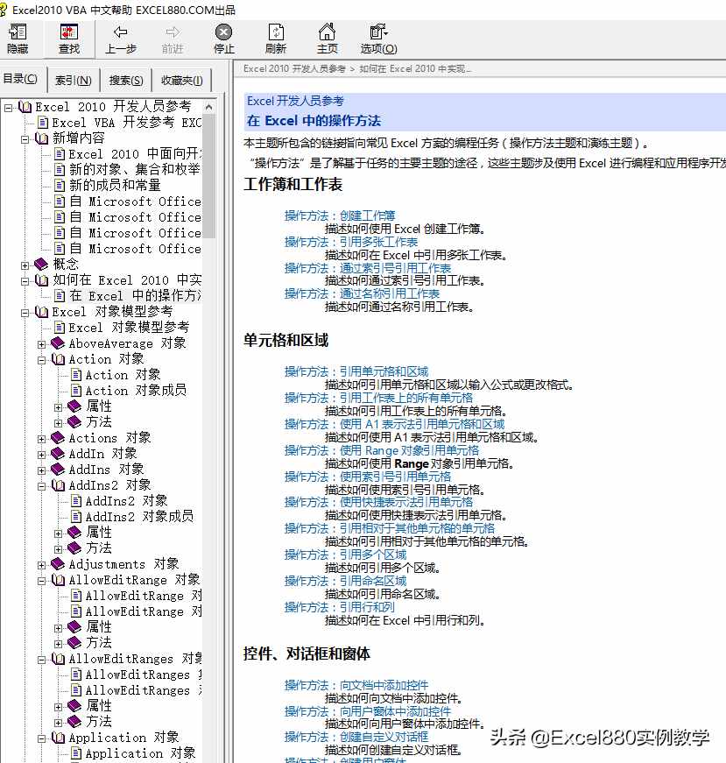
Task: Click the Adjustments 对象 book icon
Action: point(58,564)
